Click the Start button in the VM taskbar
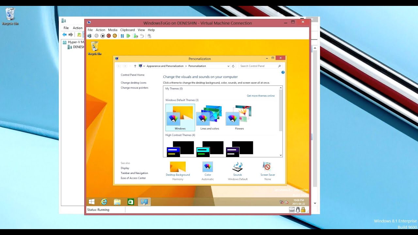 (91, 202)
